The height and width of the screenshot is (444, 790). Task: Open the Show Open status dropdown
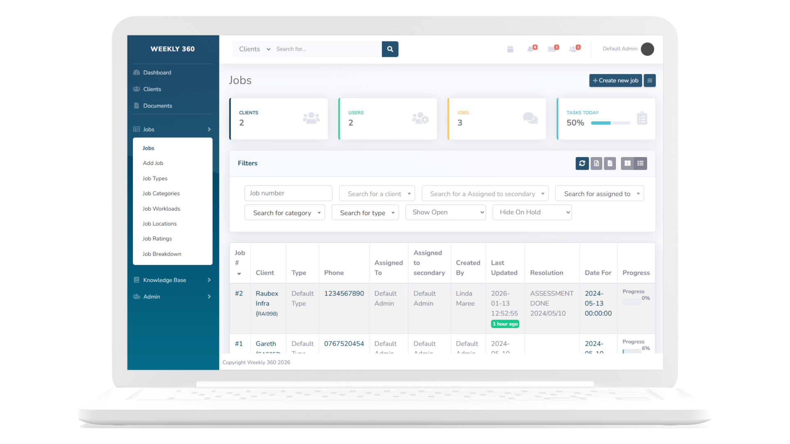[x=445, y=212]
